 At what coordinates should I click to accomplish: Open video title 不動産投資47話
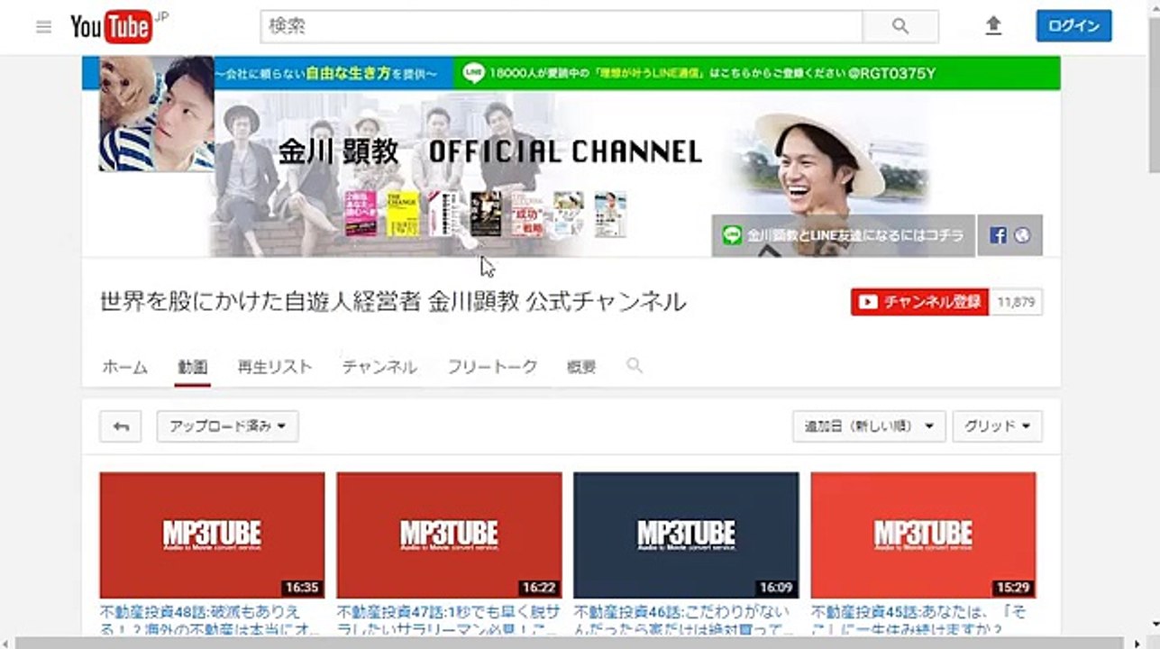pos(449,619)
